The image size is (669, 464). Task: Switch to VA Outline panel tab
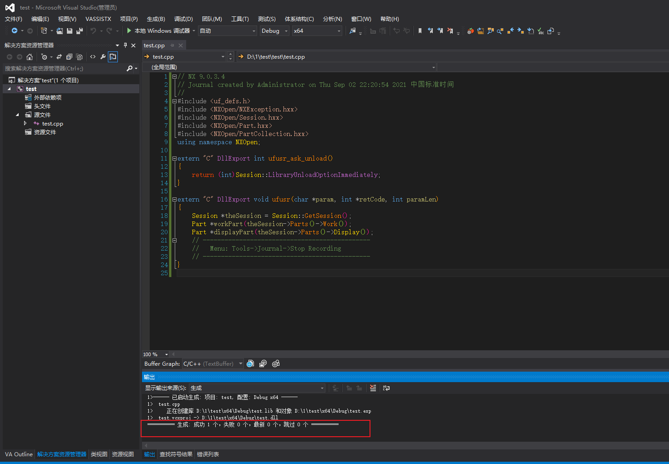coord(19,454)
